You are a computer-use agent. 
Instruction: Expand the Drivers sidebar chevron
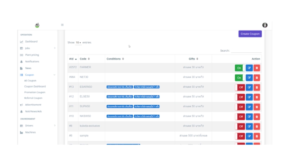(55, 126)
